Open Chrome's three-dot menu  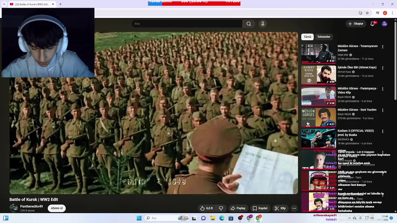[x=393, y=13]
